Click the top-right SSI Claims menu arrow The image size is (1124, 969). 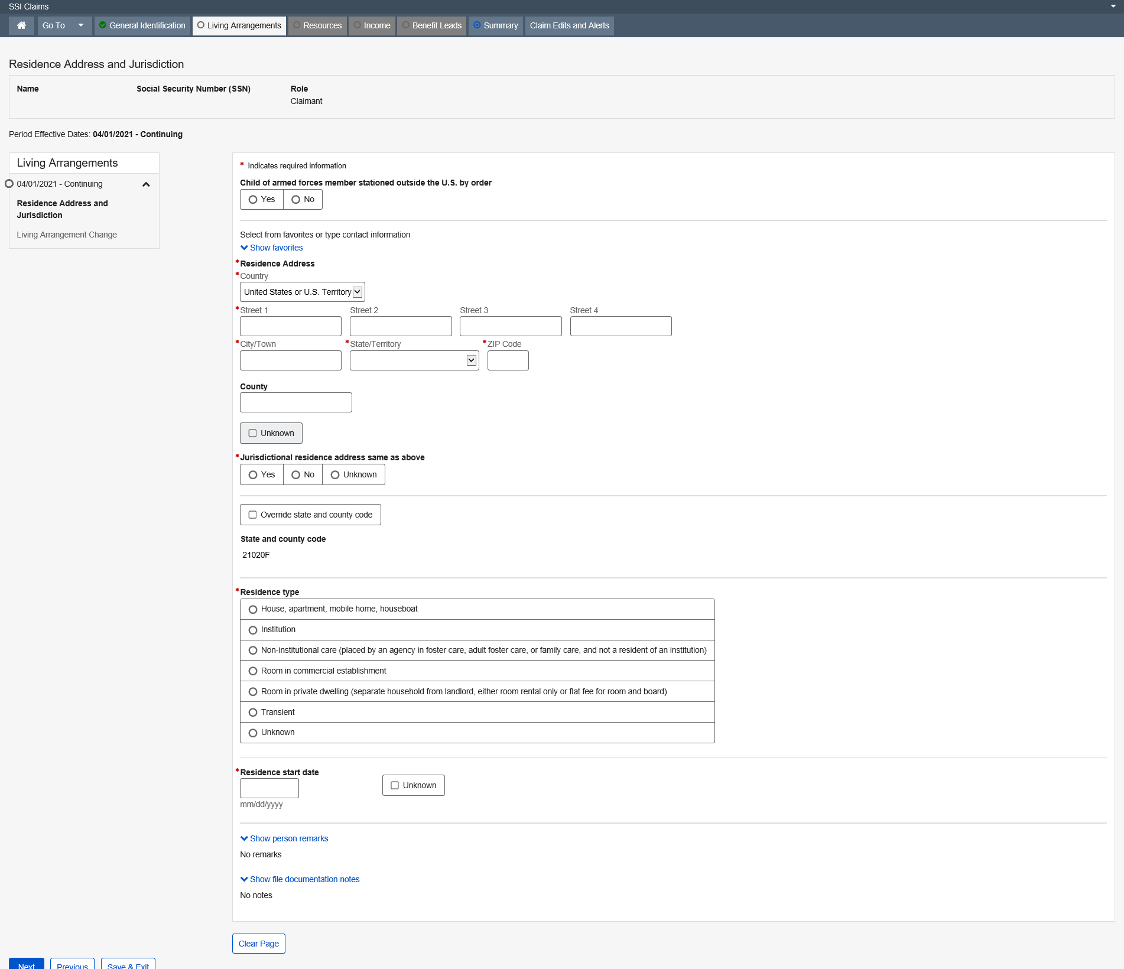tap(1113, 6)
